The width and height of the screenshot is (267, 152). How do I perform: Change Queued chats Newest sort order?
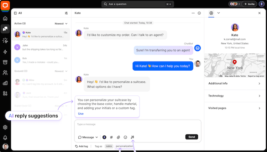click(x=61, y=71)
